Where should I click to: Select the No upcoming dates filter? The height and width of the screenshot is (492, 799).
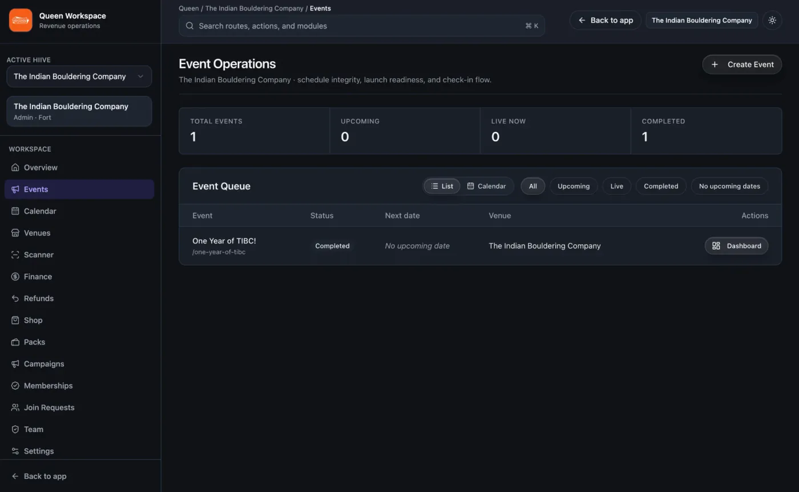click(729, 186)
